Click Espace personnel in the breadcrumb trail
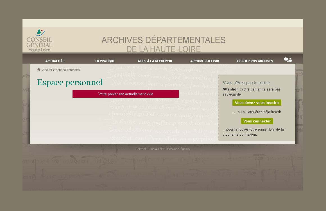The image size is (326, 211). click(68, 70)
